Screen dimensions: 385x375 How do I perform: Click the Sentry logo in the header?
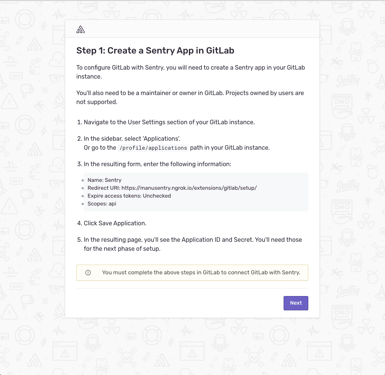click(x=80, y=30)
